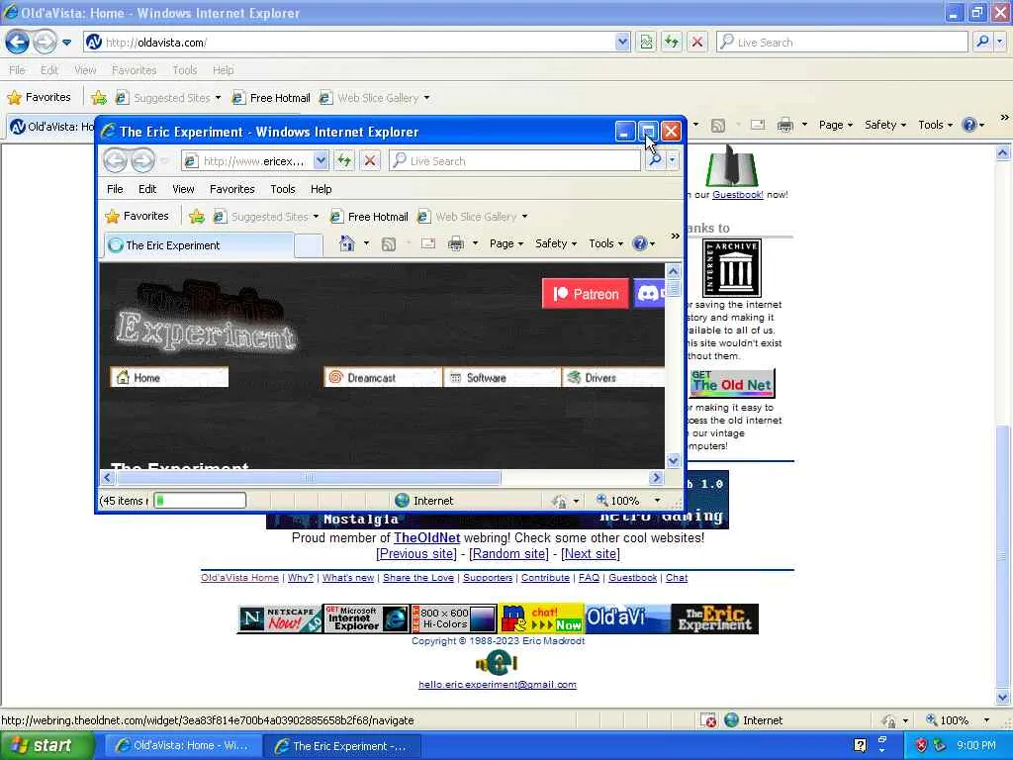Click Get The Old Net badge
This screenshot has width=1013, height=760.
732,383
